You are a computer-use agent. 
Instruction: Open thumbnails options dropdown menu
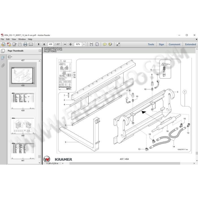click(10, 57)
